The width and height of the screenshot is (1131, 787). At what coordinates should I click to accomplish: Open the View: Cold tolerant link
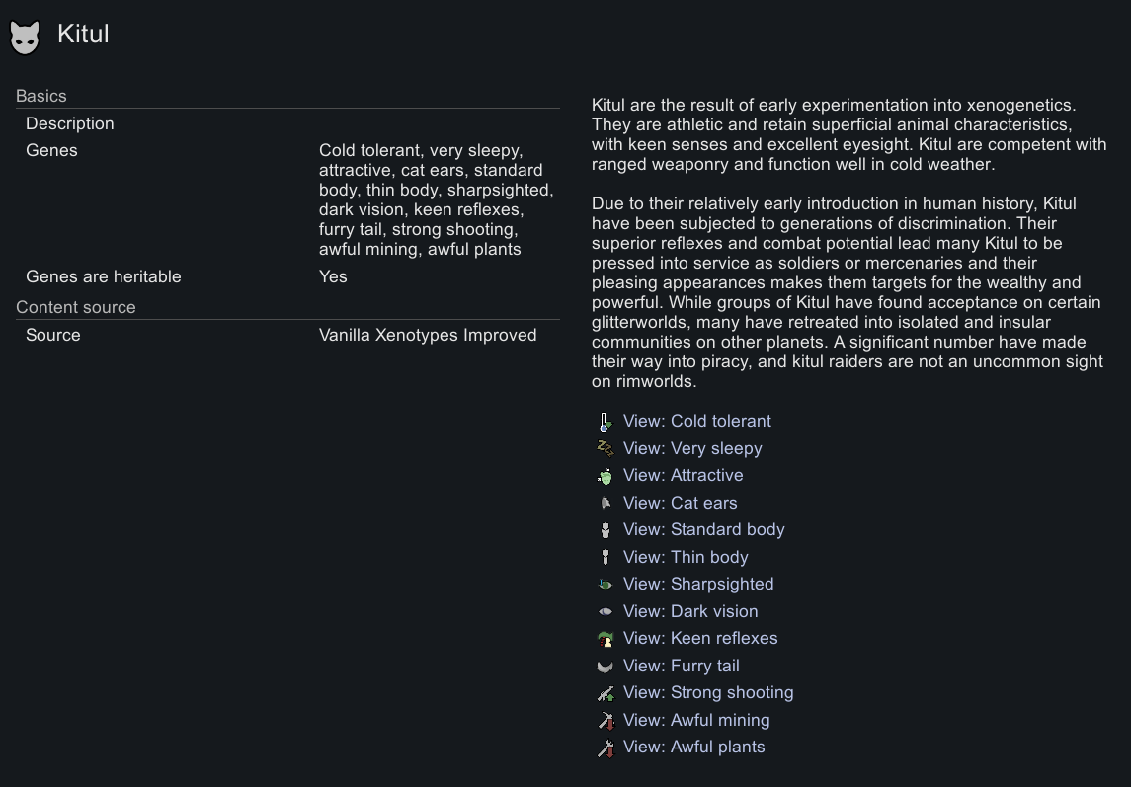point(696,422)
